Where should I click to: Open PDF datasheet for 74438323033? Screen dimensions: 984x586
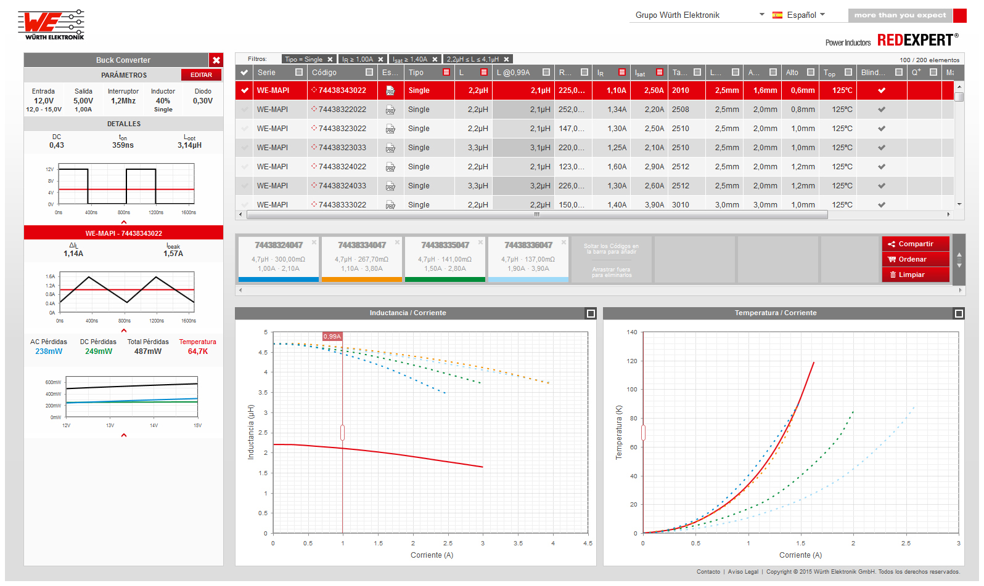click(390, 148)
